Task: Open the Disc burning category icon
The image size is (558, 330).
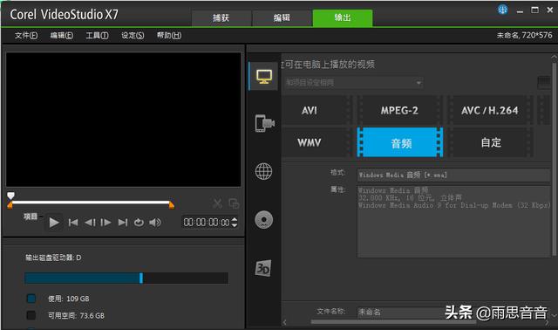Action: [x=263, y=219]
